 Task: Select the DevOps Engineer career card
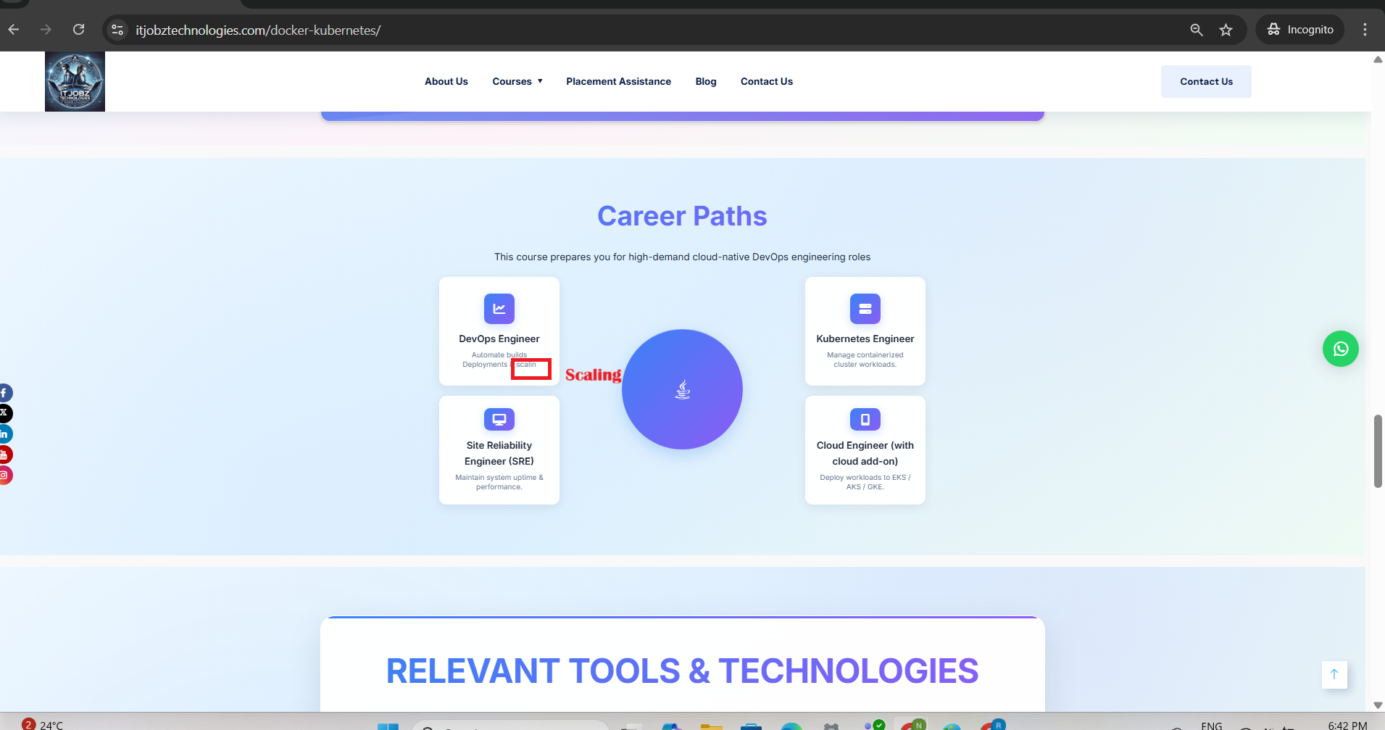499,331
